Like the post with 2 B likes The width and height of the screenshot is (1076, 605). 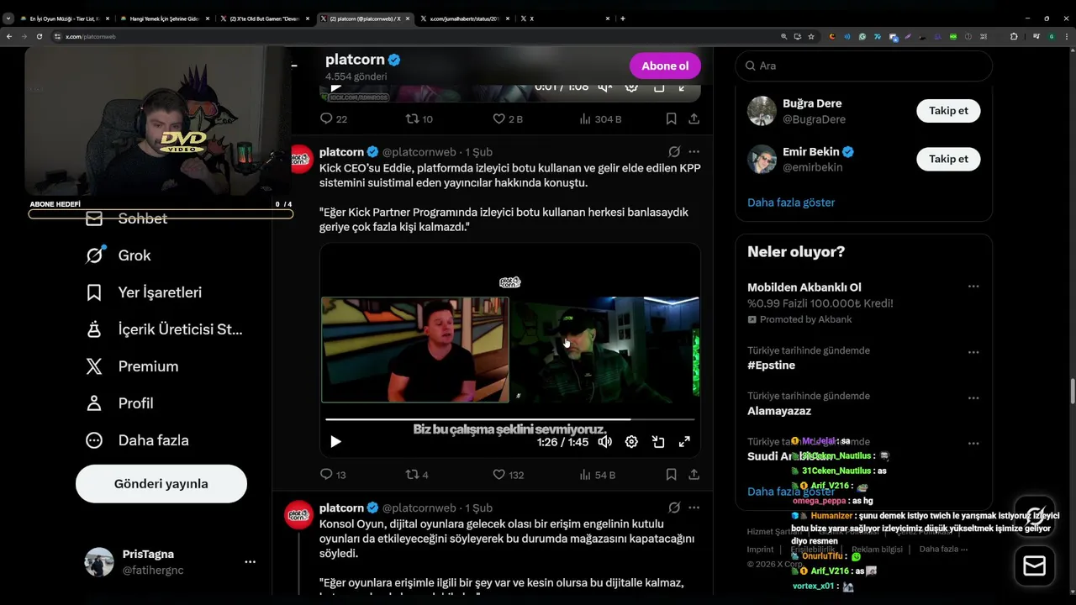click(x=507, y=119)
